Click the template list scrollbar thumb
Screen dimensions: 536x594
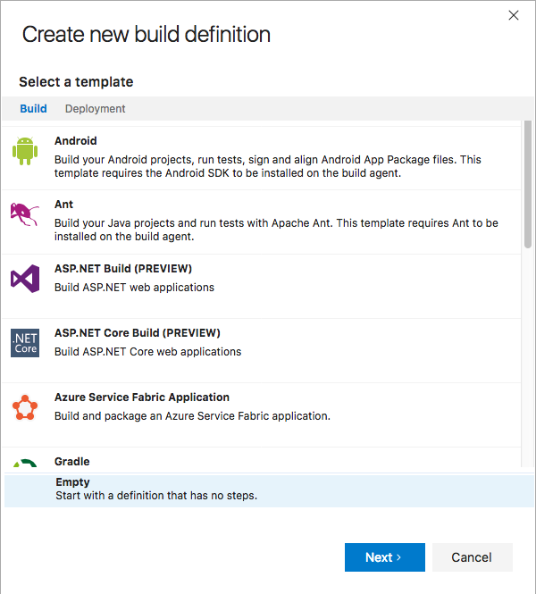tap(528, 185)
